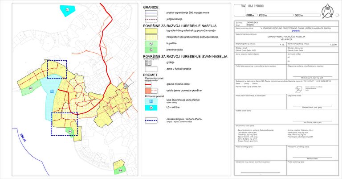Click 'ostale javne prometne površine' label
This screenshot has height=179, width=342.
coord(184,90)
